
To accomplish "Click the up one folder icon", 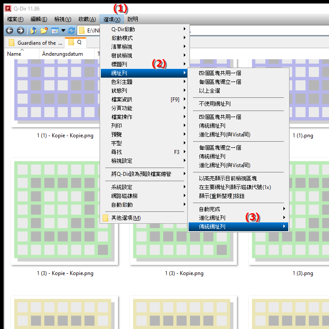I will tap(33, 31).
